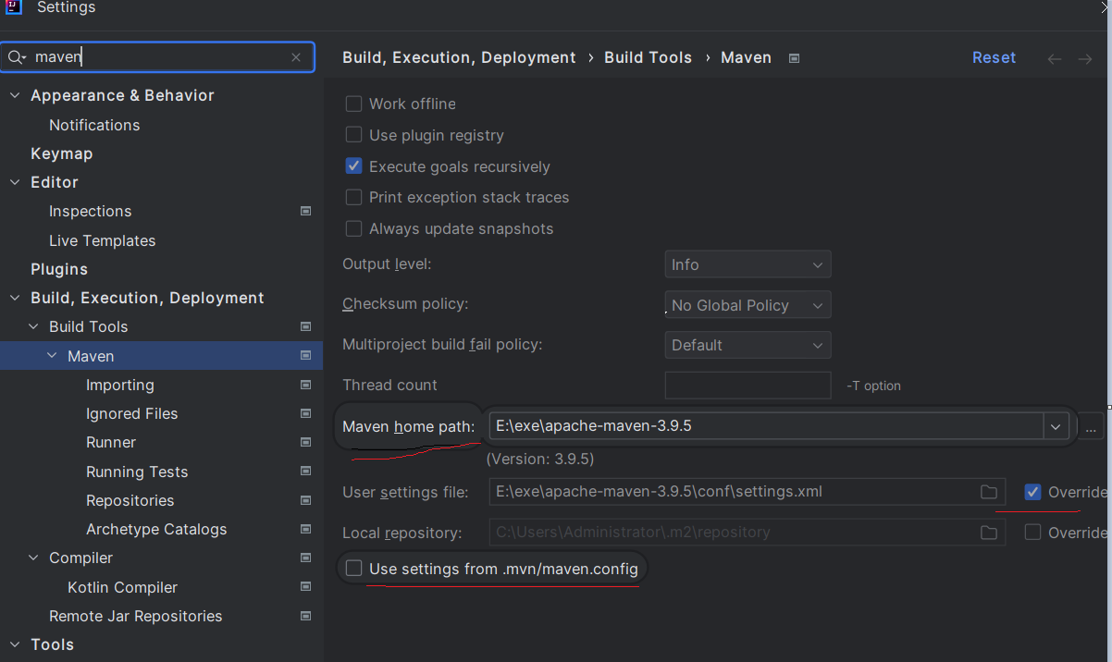This screenshot has width=1112, height=662.
Task: Click project-level icon beside Maven breadcrumb
Action: (x=794, y=58)
